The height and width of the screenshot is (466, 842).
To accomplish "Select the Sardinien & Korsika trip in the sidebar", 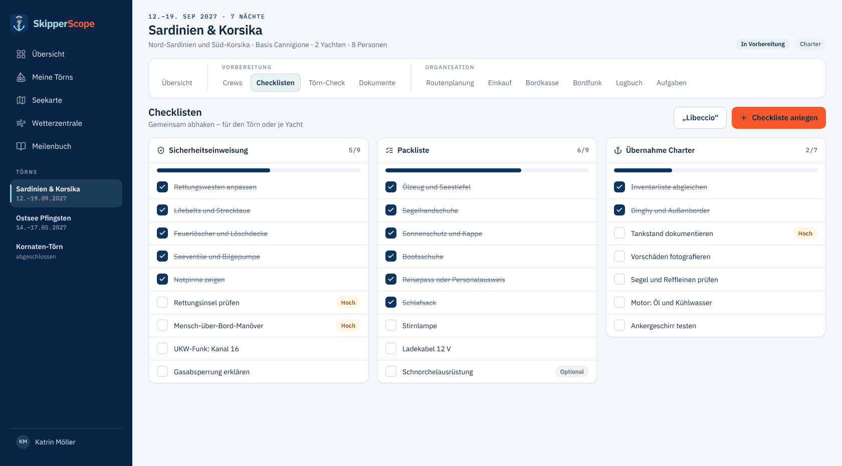I will pos(66,193).
